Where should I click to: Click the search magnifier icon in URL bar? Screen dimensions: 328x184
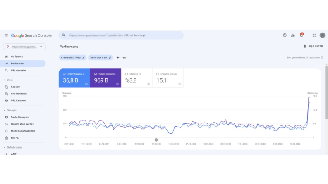tap(64, 35)
